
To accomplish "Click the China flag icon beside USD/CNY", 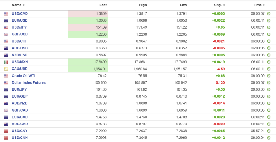I will point(6,131).
